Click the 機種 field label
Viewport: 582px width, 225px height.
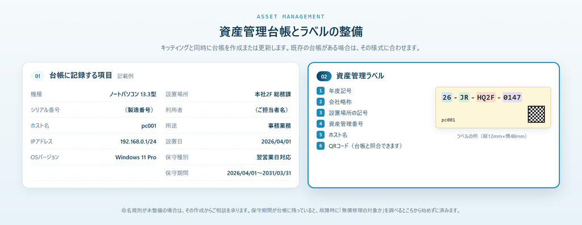click(x=36, y=94)
